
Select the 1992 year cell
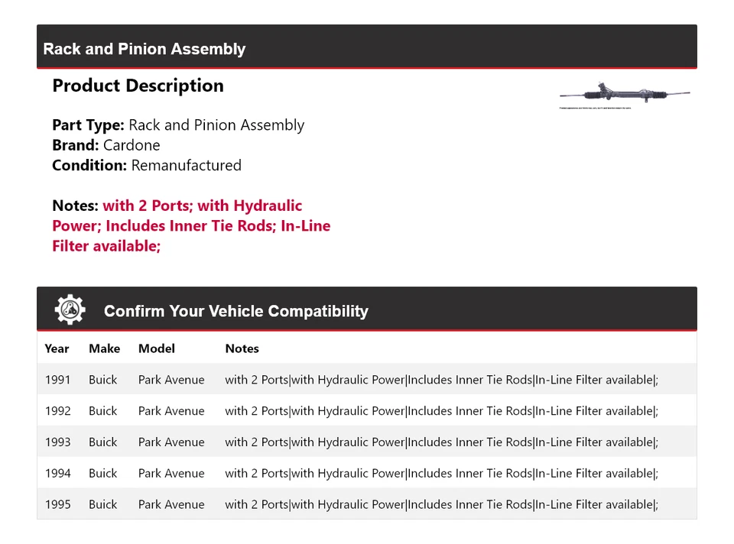coord(57,411)
